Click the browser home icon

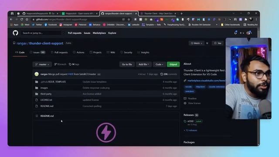(27, 19)
